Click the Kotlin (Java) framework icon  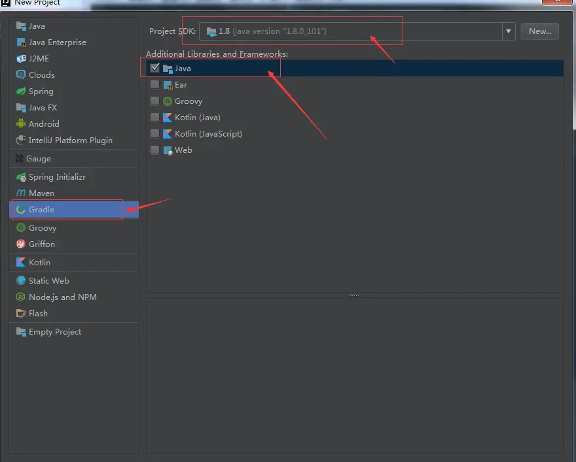[x=168, y=118]
